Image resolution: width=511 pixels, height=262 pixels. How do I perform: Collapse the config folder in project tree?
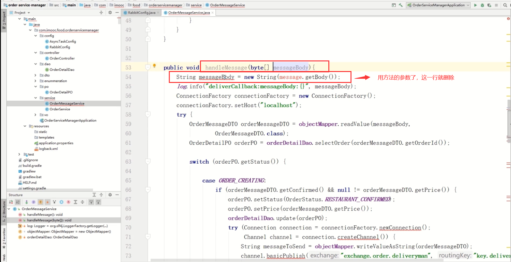pos(36,36)
